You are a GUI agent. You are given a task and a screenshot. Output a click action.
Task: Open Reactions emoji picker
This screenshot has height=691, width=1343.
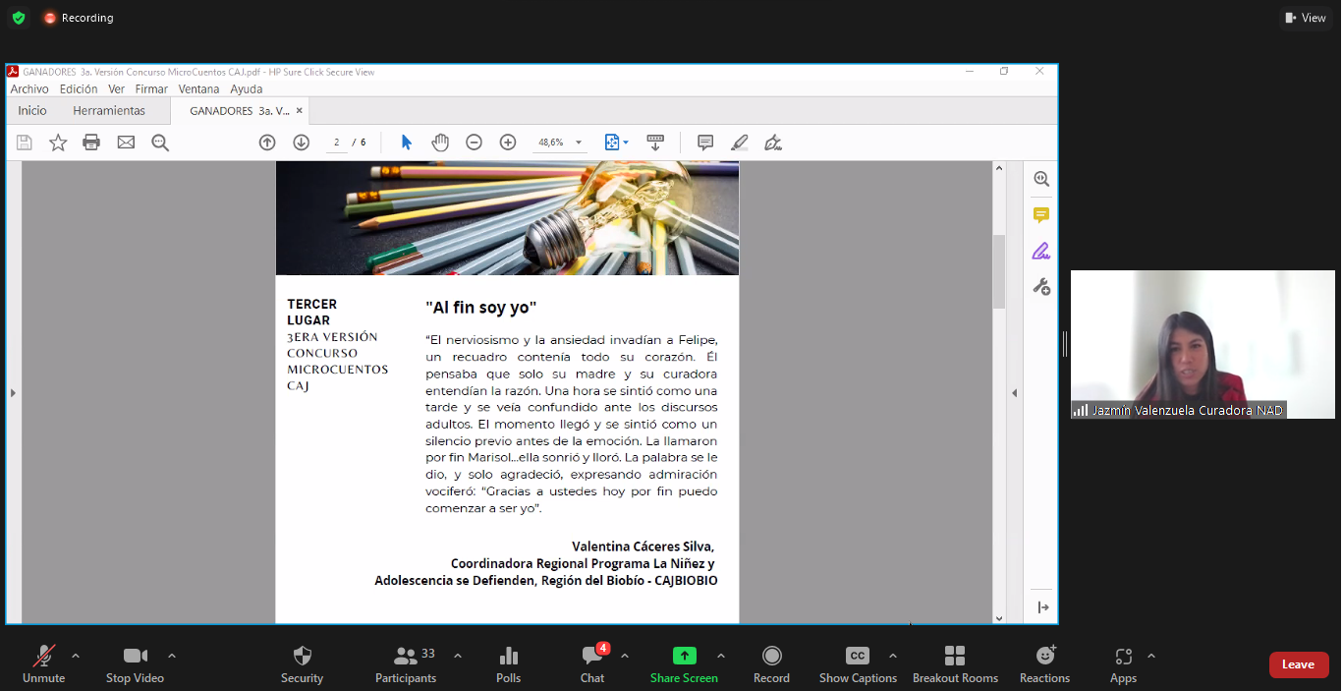click(x=1044, y=663)
